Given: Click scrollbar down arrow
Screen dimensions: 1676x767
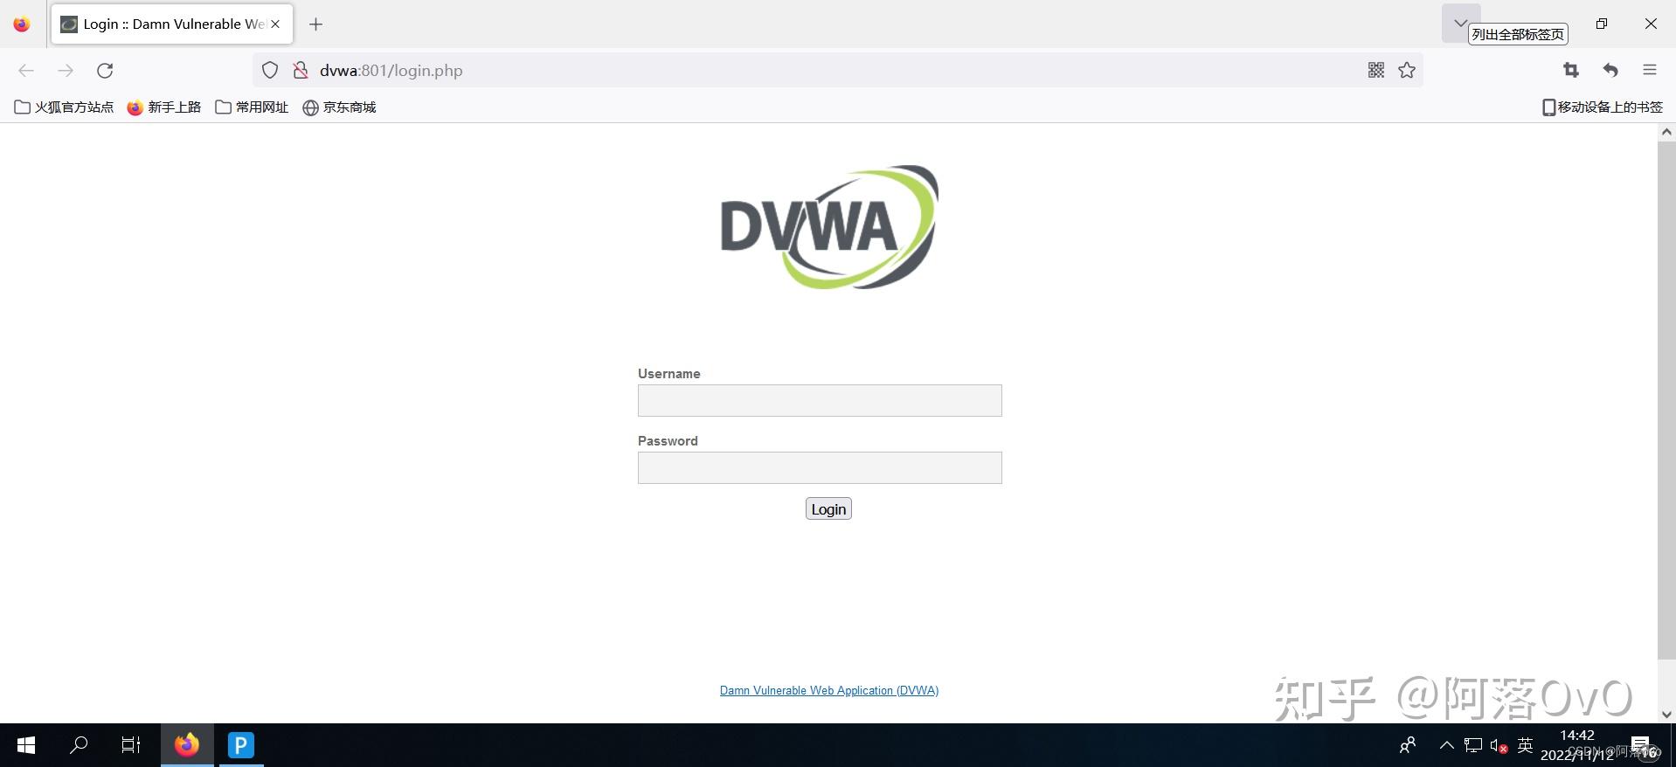Looking at the screenshot, I should (x=1666, y=715).
